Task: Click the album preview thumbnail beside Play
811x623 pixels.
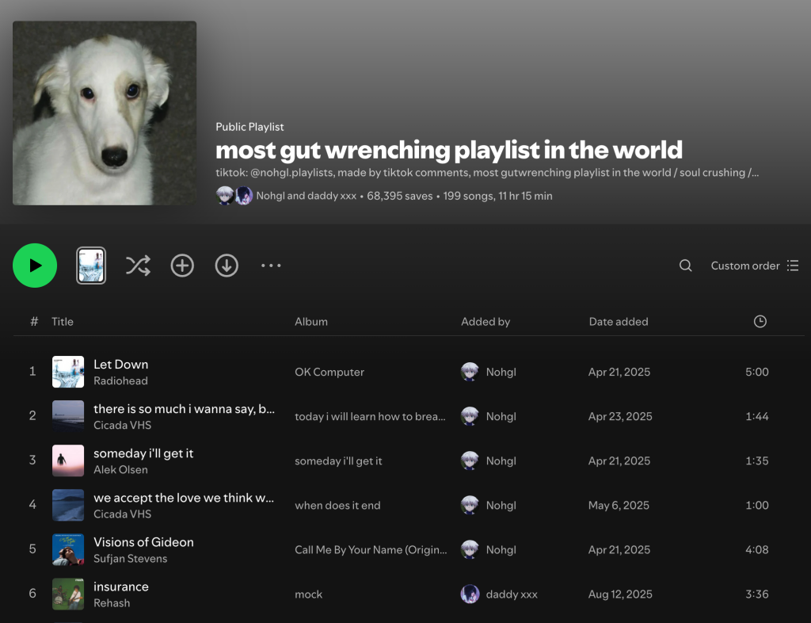Action: pyautogui.click(x=91, y=266)
